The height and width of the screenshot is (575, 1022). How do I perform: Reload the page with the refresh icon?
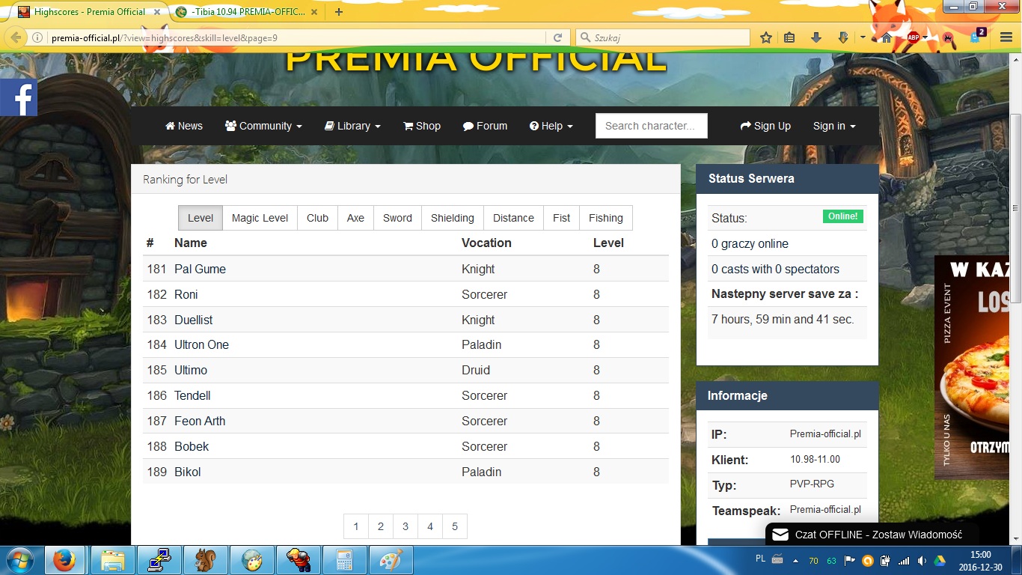[557, 37]
